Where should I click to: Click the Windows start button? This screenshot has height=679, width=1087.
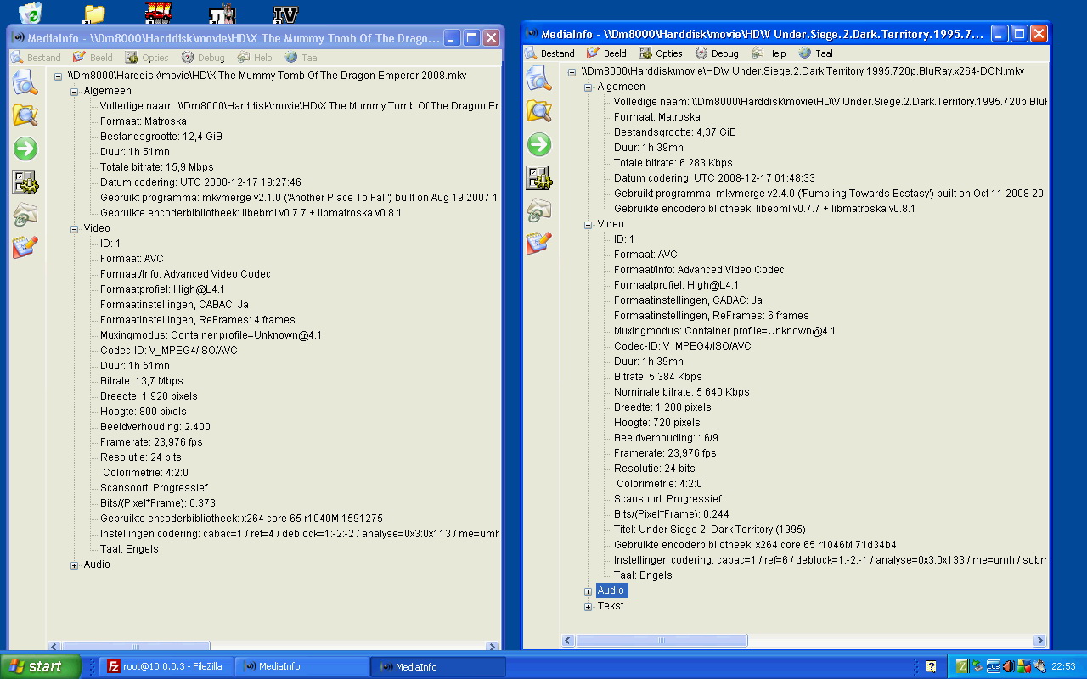coord(41,666)
